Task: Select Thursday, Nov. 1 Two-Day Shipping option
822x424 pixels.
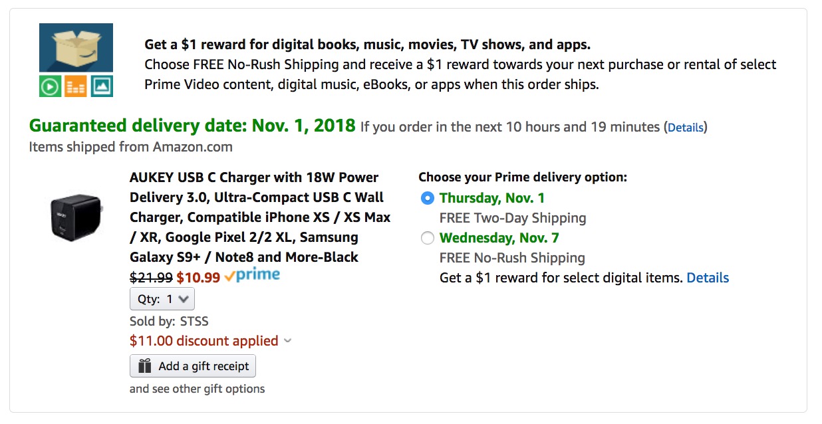Action: (428, 198)
